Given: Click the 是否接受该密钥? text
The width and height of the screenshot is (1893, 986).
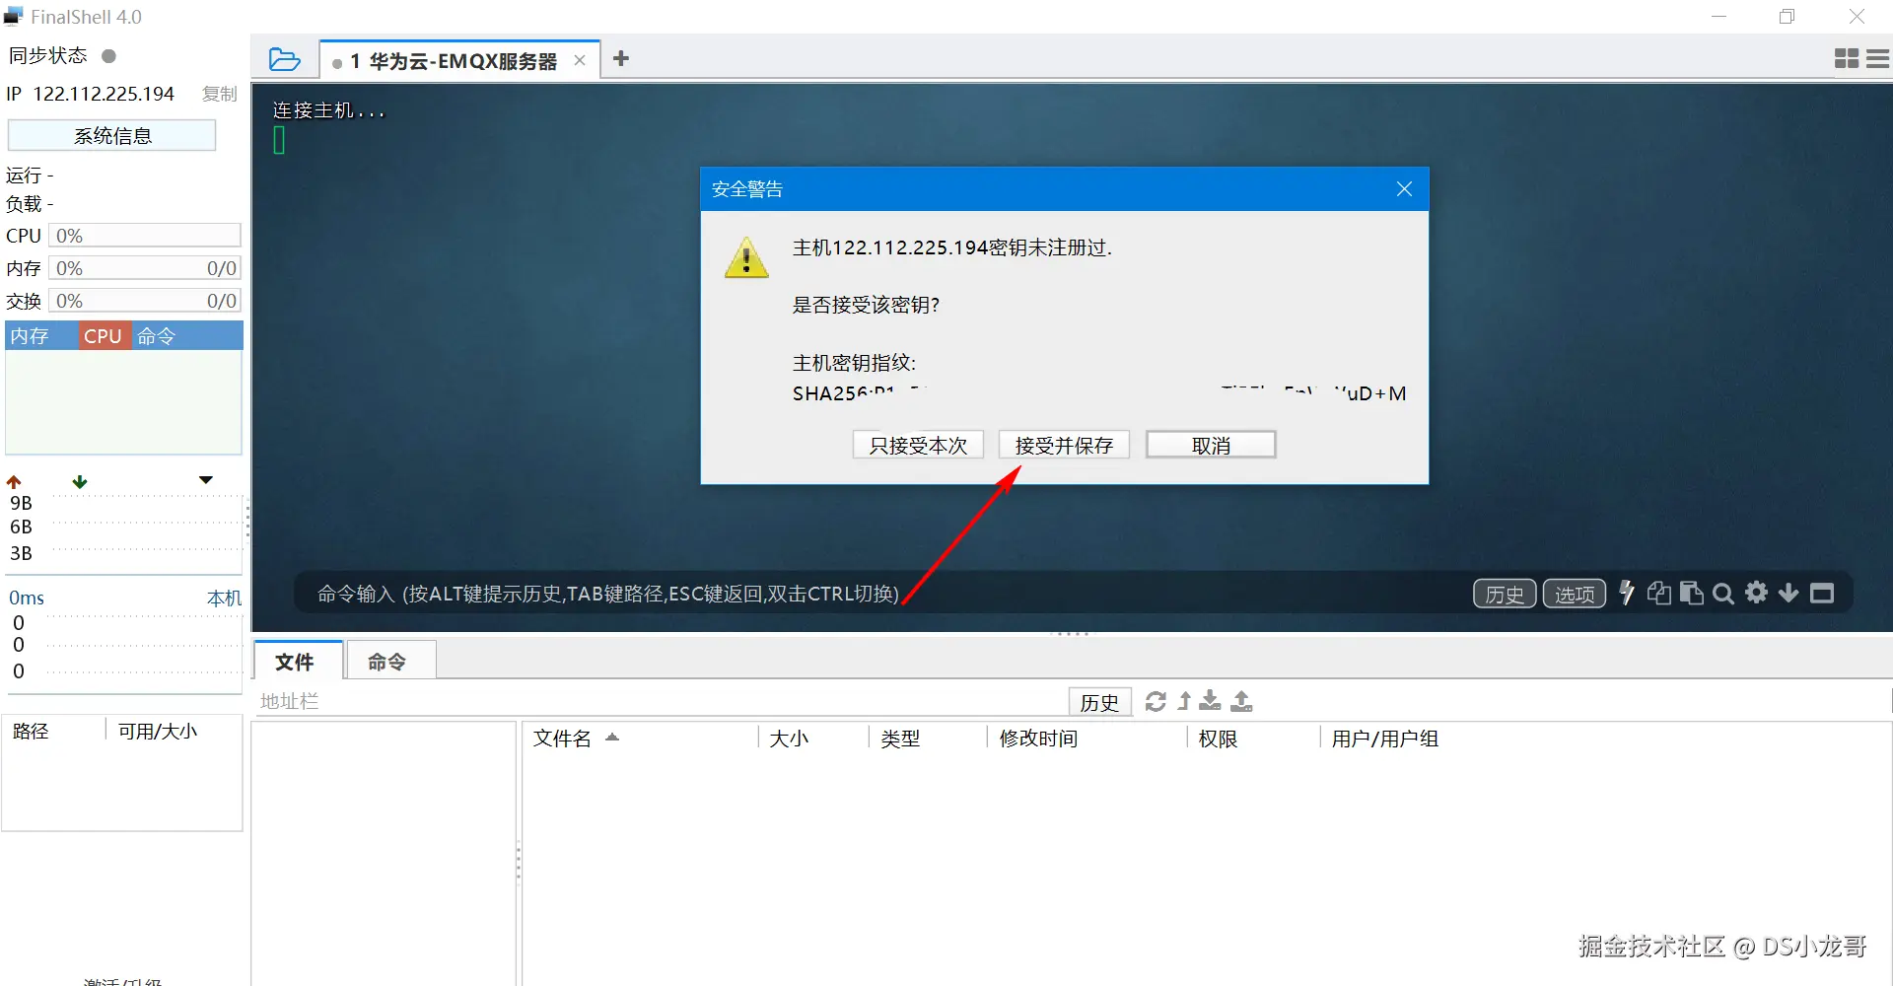Looking at the screenshot, I should (866, 305).
